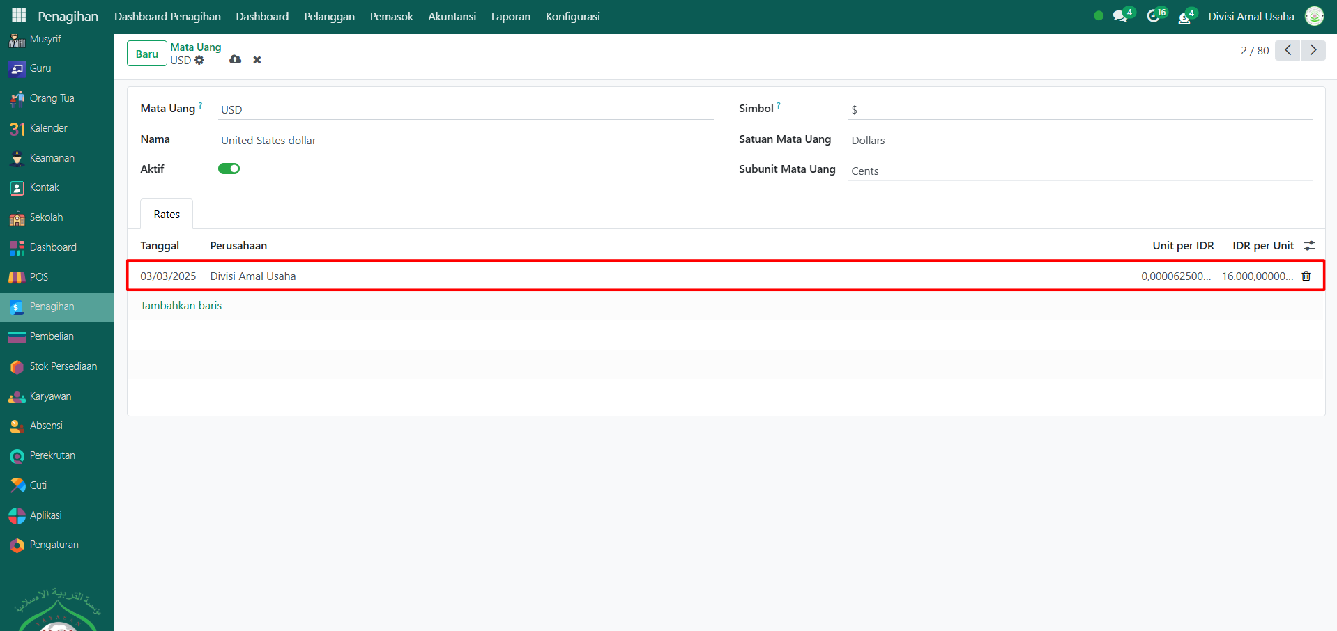Screen dimensions: 1337x631
Task: Open the chat messages notification icon
Action: coord(1120,16)
